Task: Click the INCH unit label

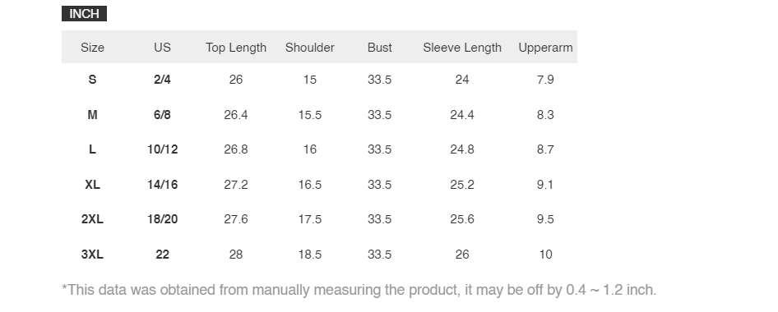Action: [84, 14]
